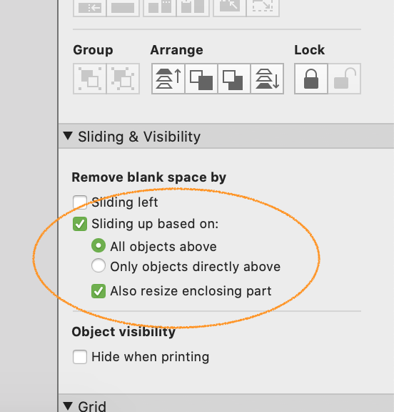Screen dimensions: 394x412
Task: Disable Also resize enclosing part
Action: [x=98, y=291]
